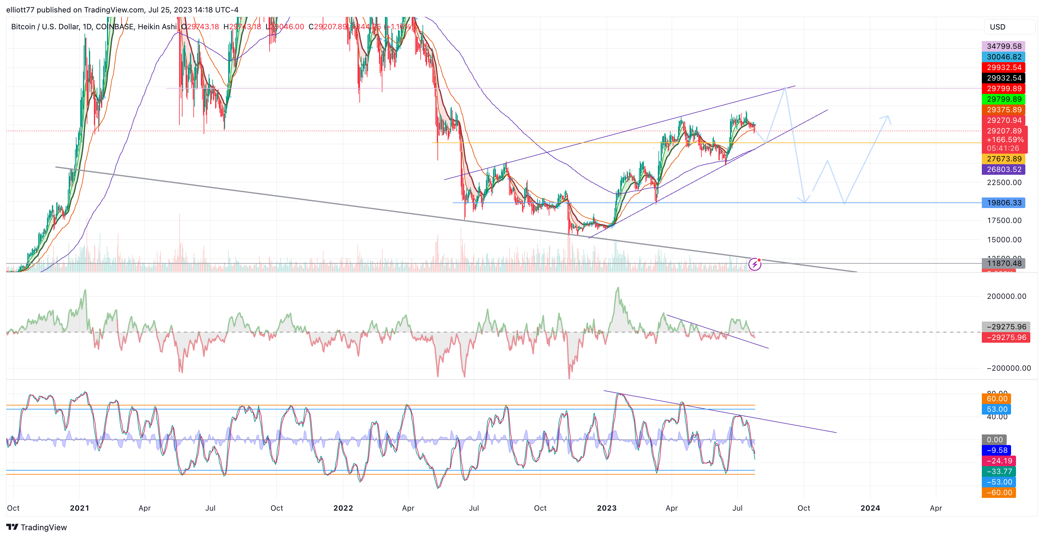Screen dimensions: 1044x538
Task: Open the USD currency selector
Action: (x=1009, y=27)
